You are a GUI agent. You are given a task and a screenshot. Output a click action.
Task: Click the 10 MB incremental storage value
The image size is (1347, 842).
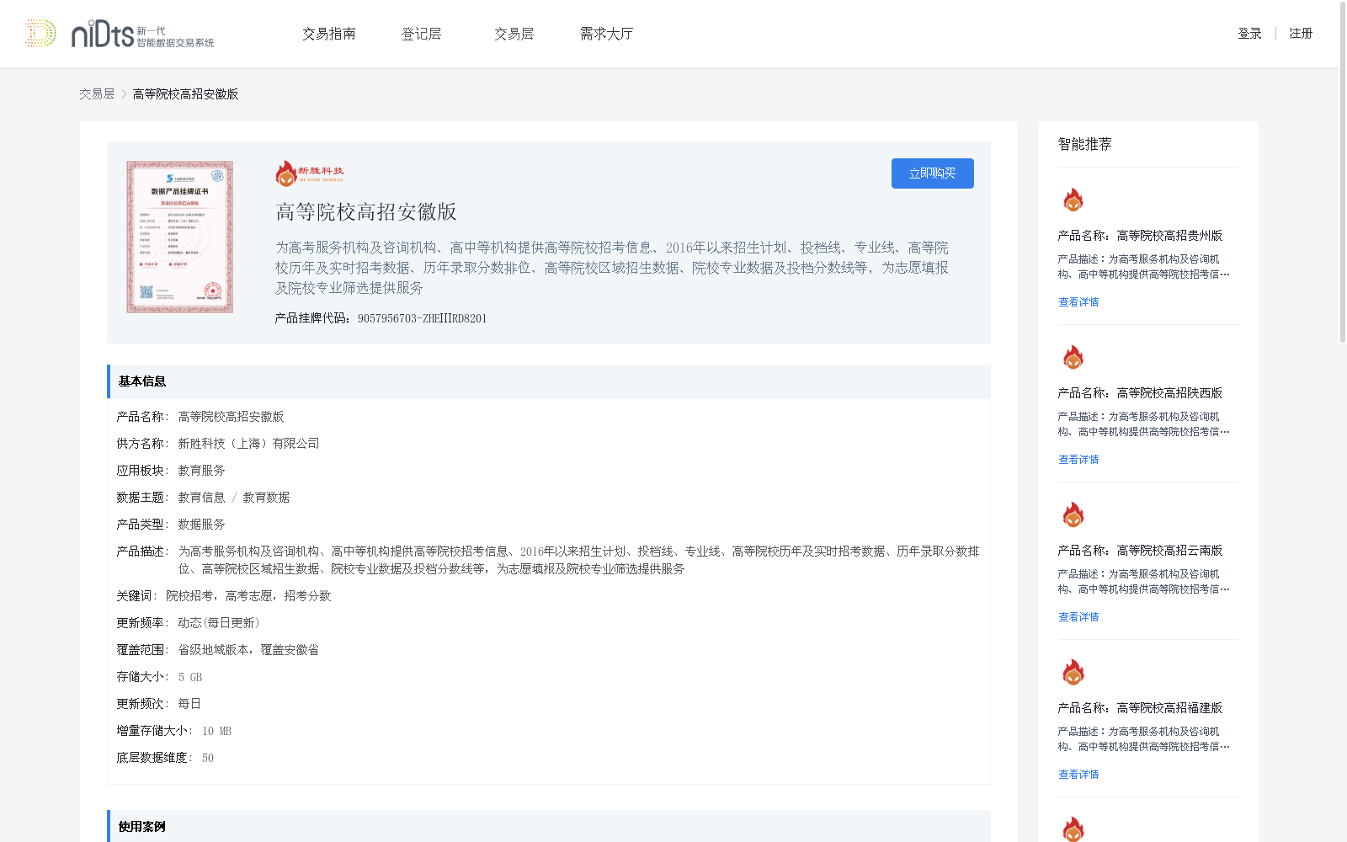216,731
